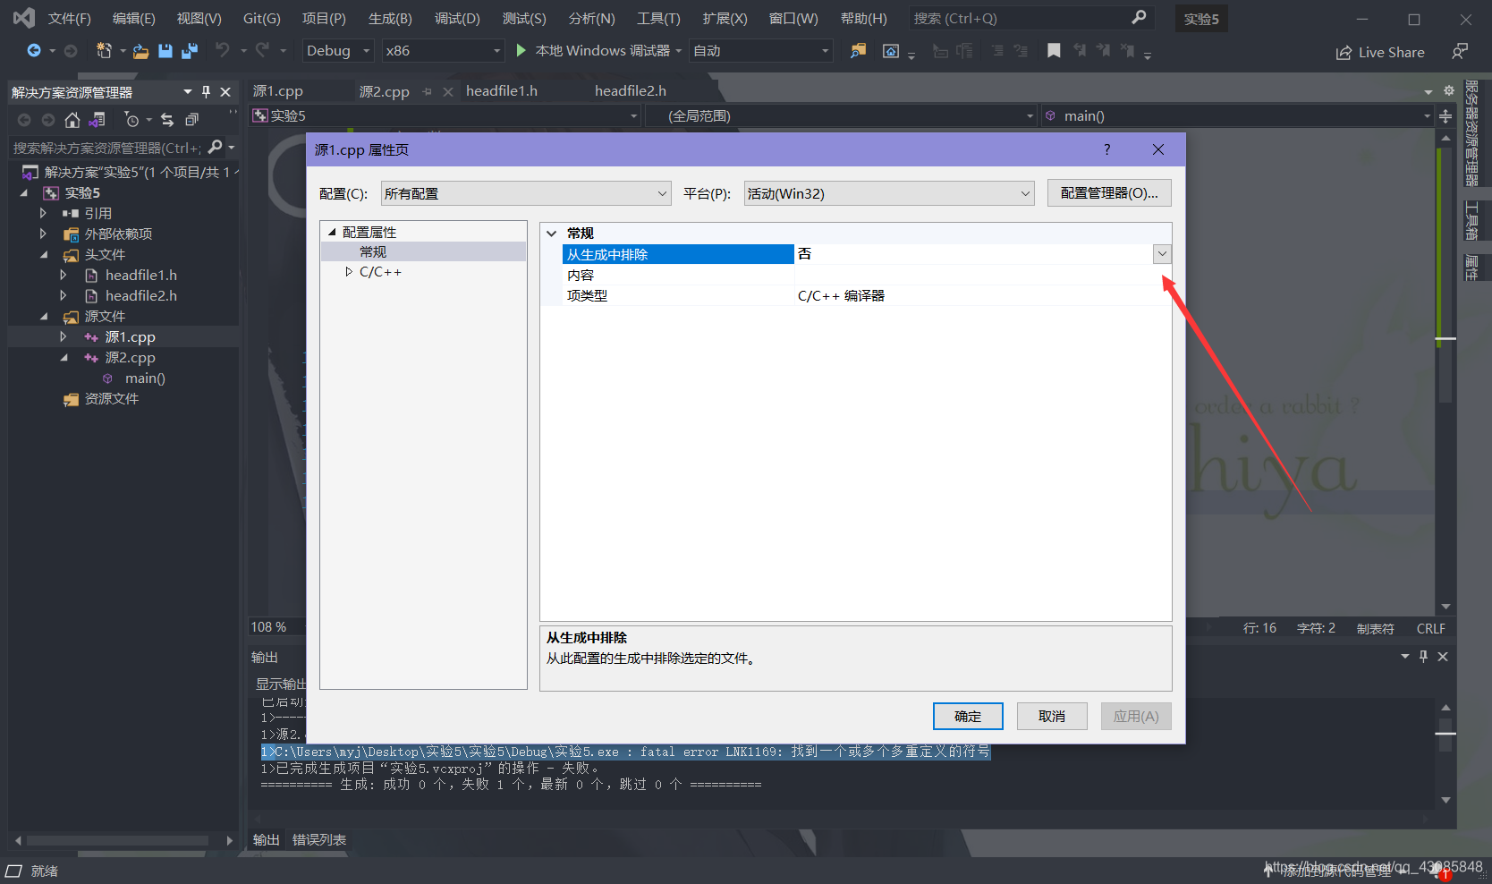This screenshot has height=884, width=1492.
Task: Click the toolbar bookmark toggle icon
Action: tap(1054, 51)
